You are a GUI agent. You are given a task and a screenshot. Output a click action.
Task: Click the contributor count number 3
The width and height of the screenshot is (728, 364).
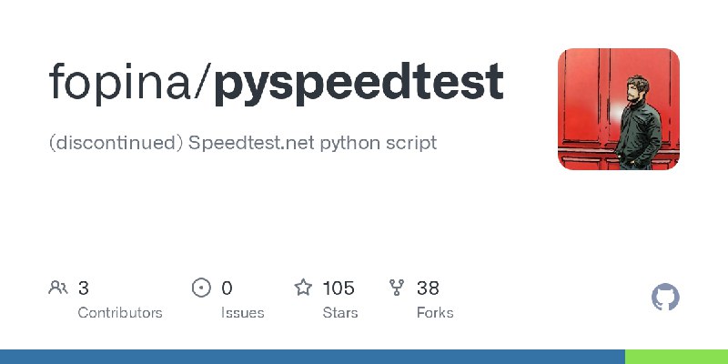[83, 288]
